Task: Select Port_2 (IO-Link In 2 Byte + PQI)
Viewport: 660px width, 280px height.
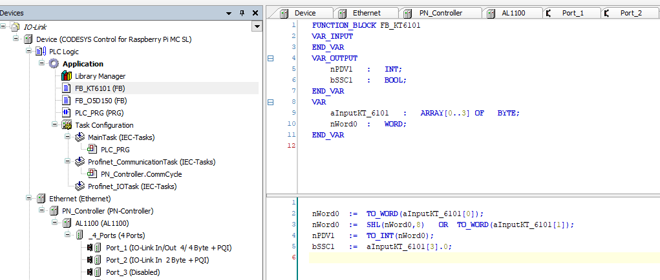Action: (158, 260)
